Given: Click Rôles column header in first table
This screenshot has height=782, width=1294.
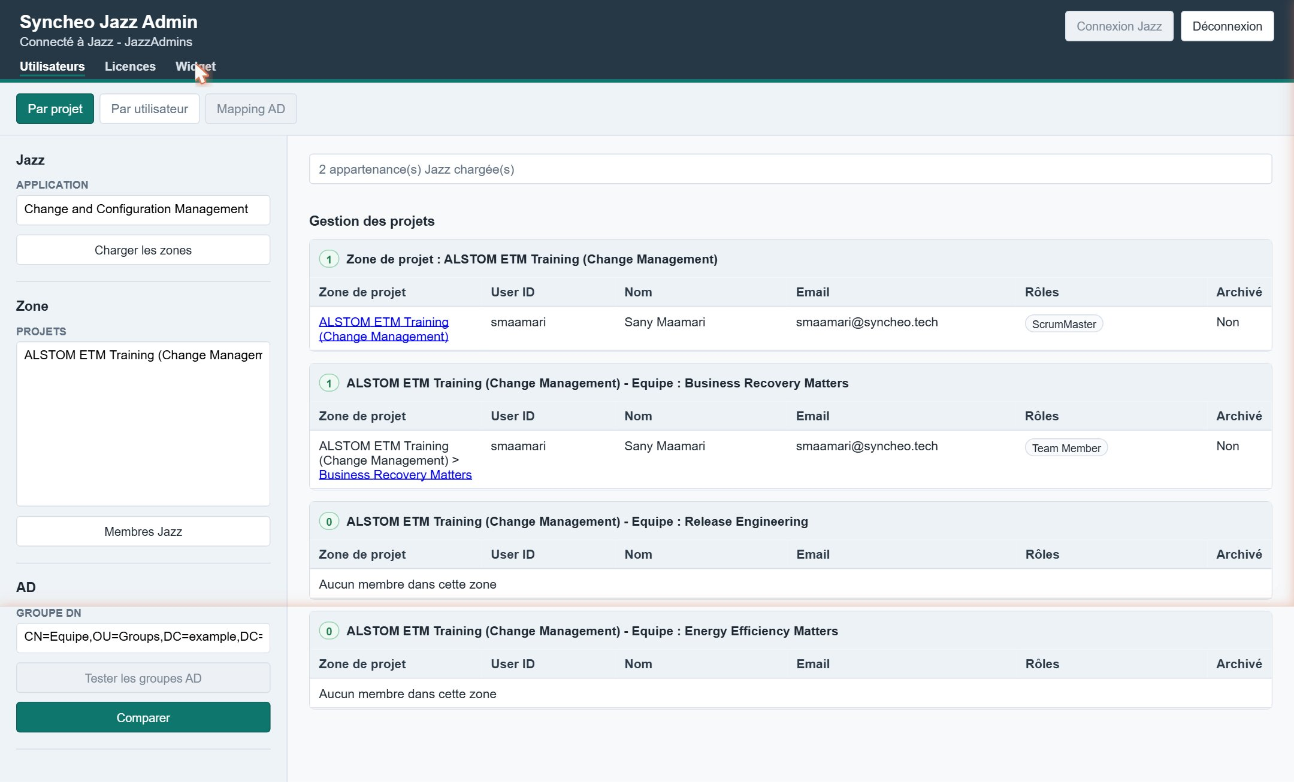Looking at the screenshot, I should (1042, 292).
